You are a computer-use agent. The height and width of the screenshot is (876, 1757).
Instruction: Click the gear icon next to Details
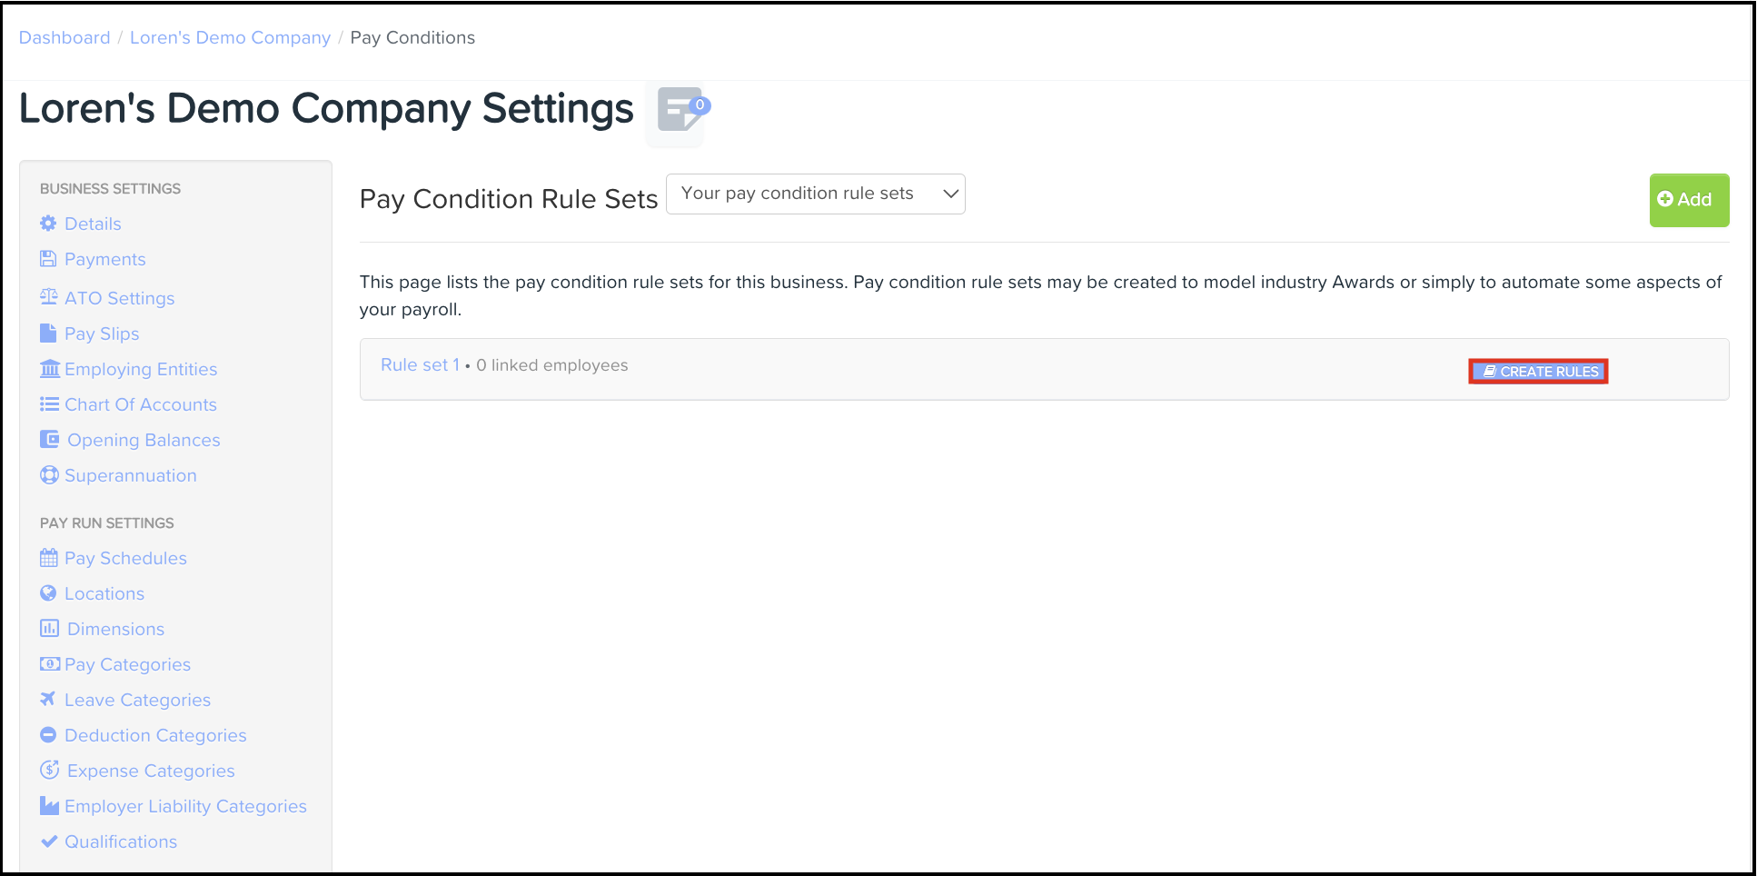coord(48,224)
